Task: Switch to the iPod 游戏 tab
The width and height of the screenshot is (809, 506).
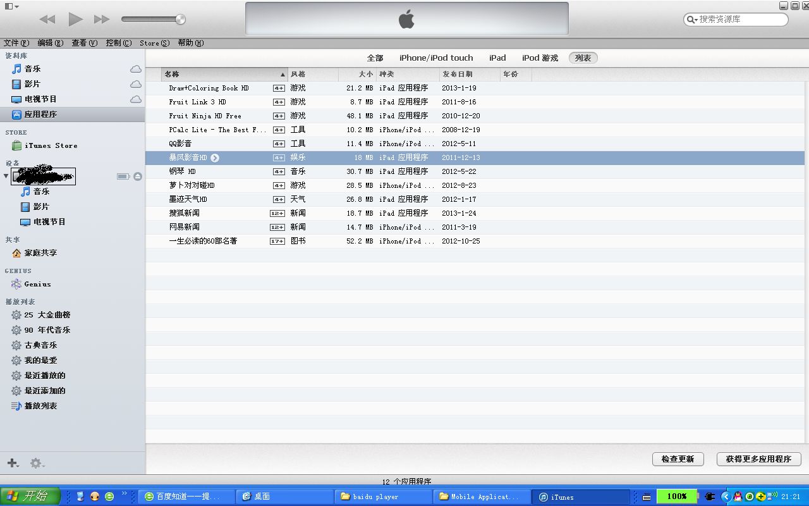Action: [x=540, y=58]
